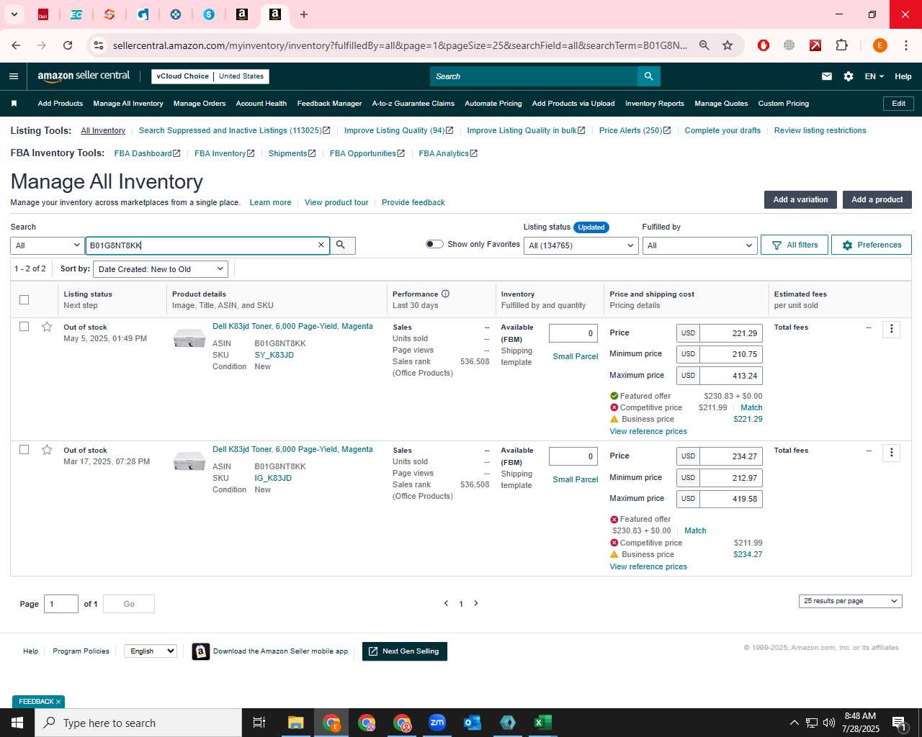922x737 pixels.
Task: Open the messages envelope icon
Action: (827, 76)
